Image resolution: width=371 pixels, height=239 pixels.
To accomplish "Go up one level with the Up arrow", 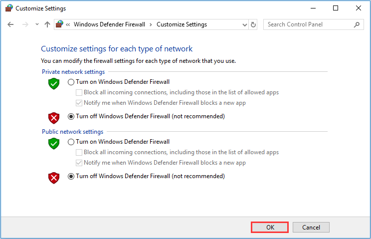I will (47, 24).
